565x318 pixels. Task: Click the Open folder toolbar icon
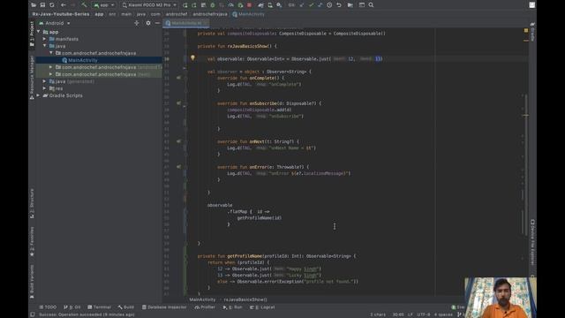[x=34, y=5]
